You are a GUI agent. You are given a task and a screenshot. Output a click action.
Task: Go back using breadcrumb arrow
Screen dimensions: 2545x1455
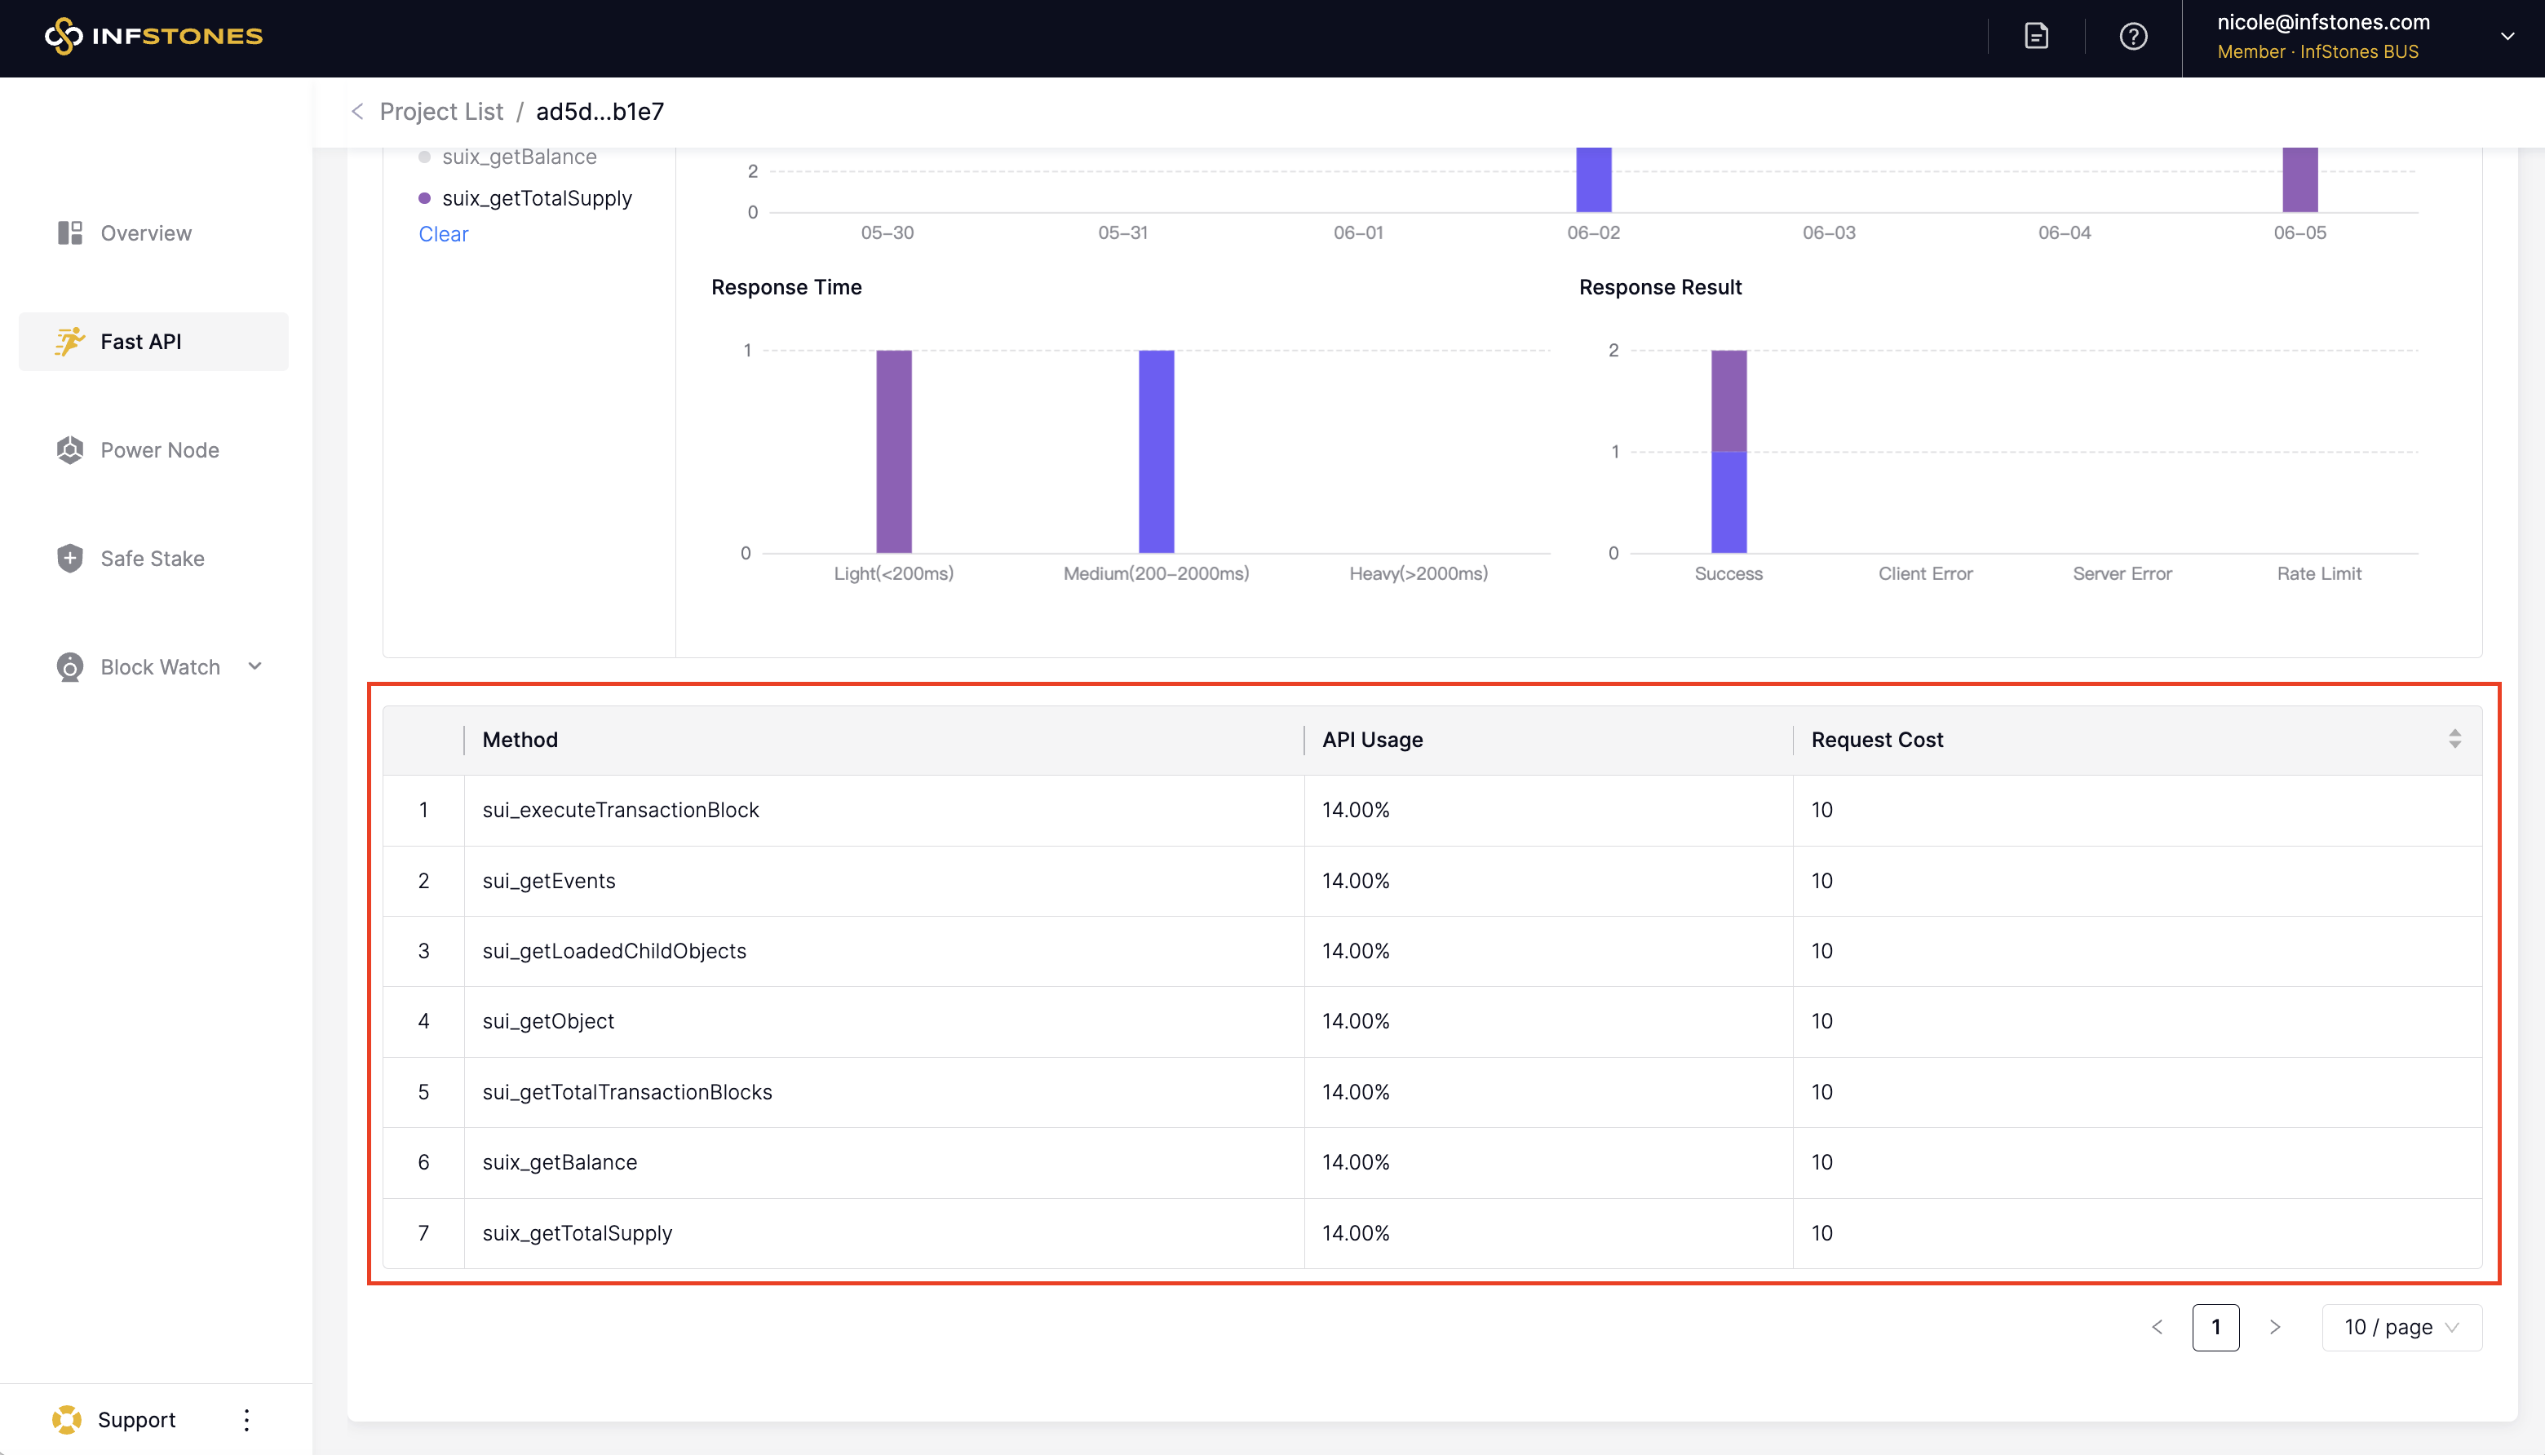point(356,112)
